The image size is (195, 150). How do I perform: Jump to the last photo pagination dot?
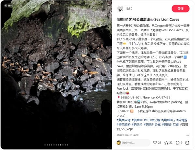67,145
